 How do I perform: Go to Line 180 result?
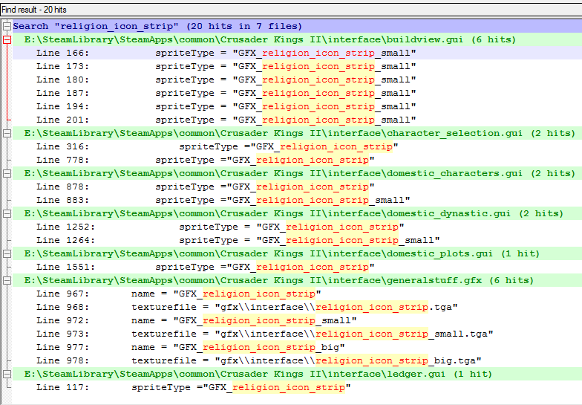point(297,80)
